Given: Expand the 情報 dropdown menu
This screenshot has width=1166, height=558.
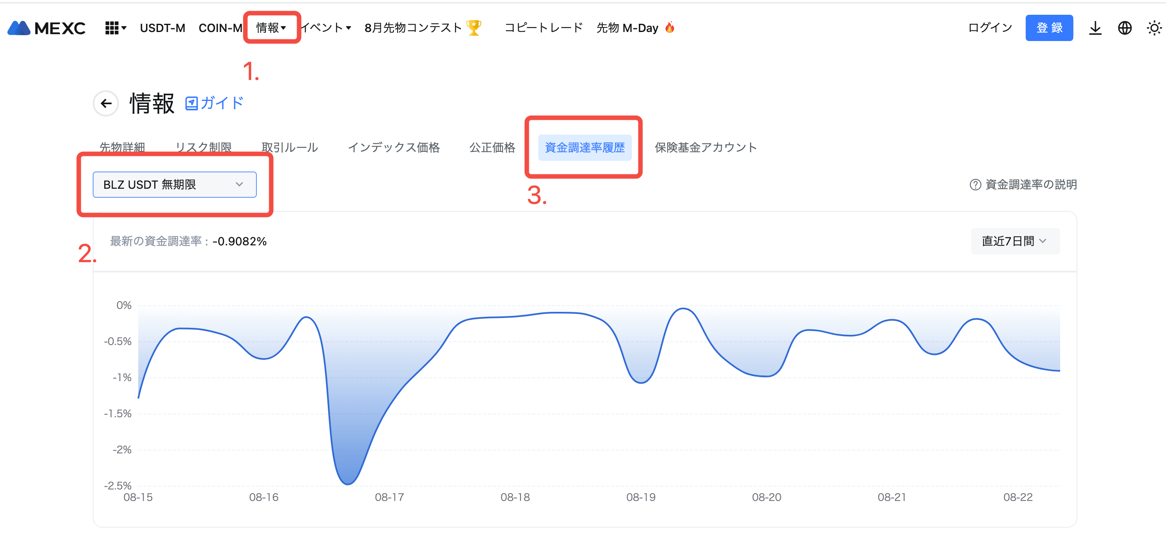Looking at the screenshot, I should click(x=271, y=28).
